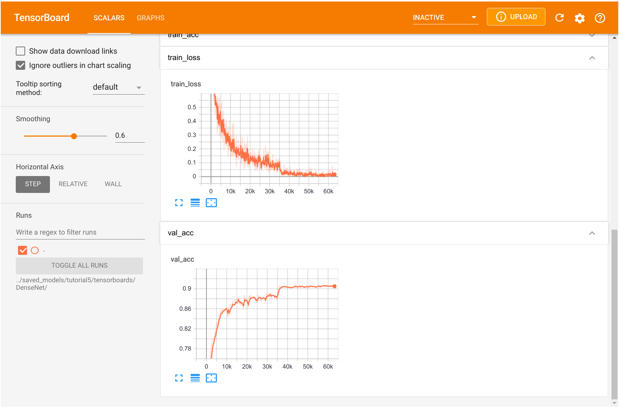
Task: Disable Ignore outliers in chart scaling
Action: (21, 65)
